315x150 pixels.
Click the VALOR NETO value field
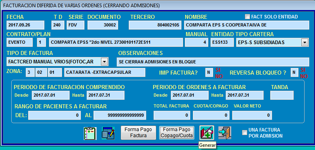coord(252,115)
